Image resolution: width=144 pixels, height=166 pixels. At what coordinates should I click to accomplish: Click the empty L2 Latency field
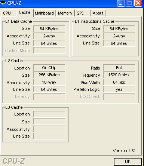49,97
